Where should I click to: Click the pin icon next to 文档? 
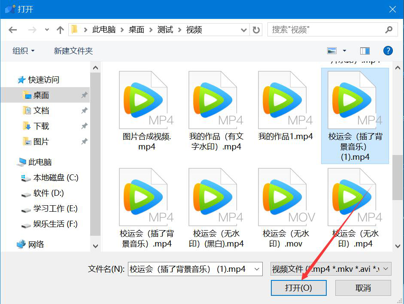(x=84, y=110)
